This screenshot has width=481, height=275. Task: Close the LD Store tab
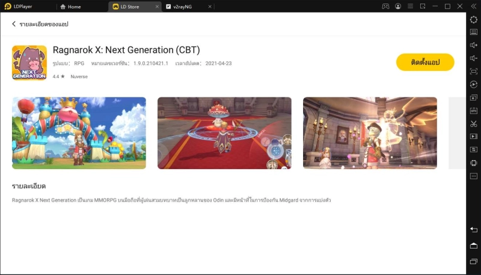tap(157, 7)
